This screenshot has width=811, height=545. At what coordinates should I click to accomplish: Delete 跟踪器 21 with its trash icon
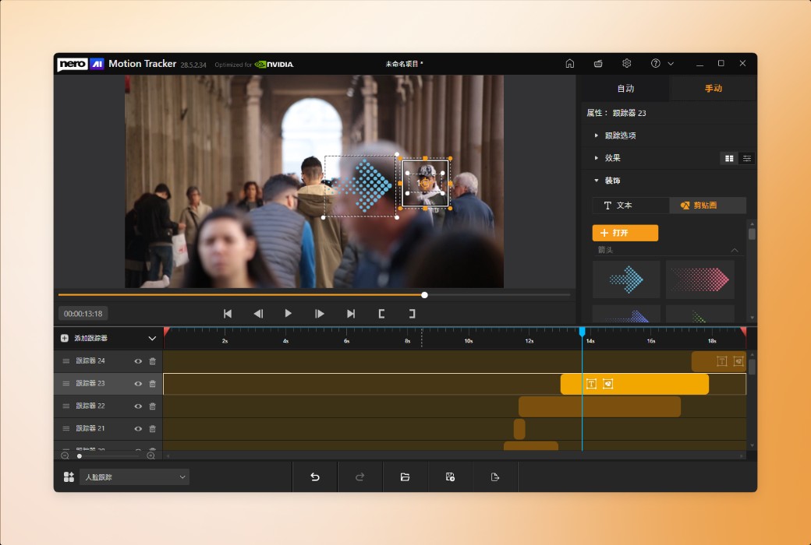(153, 428)
